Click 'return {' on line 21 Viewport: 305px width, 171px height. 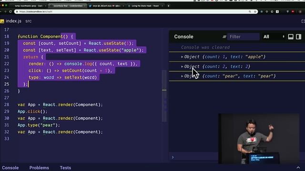tap(33, 57)
